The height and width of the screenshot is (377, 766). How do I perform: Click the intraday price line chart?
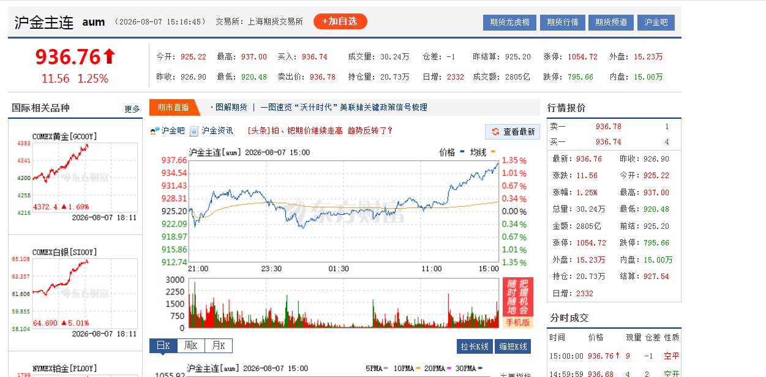(344, 211)
